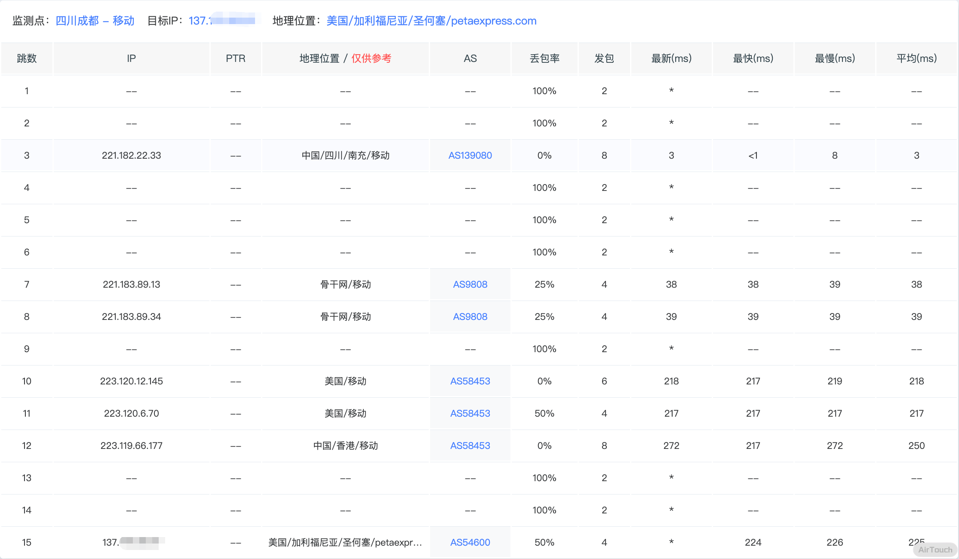Image resolution: width=959 pixels, height=559 pixels.
Task: Click the AS139080 link in hop 3
Action: [x=470, y=156]
